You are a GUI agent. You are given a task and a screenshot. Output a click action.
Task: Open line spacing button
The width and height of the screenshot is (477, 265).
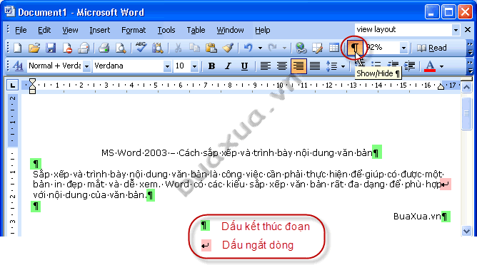[331, 66]
